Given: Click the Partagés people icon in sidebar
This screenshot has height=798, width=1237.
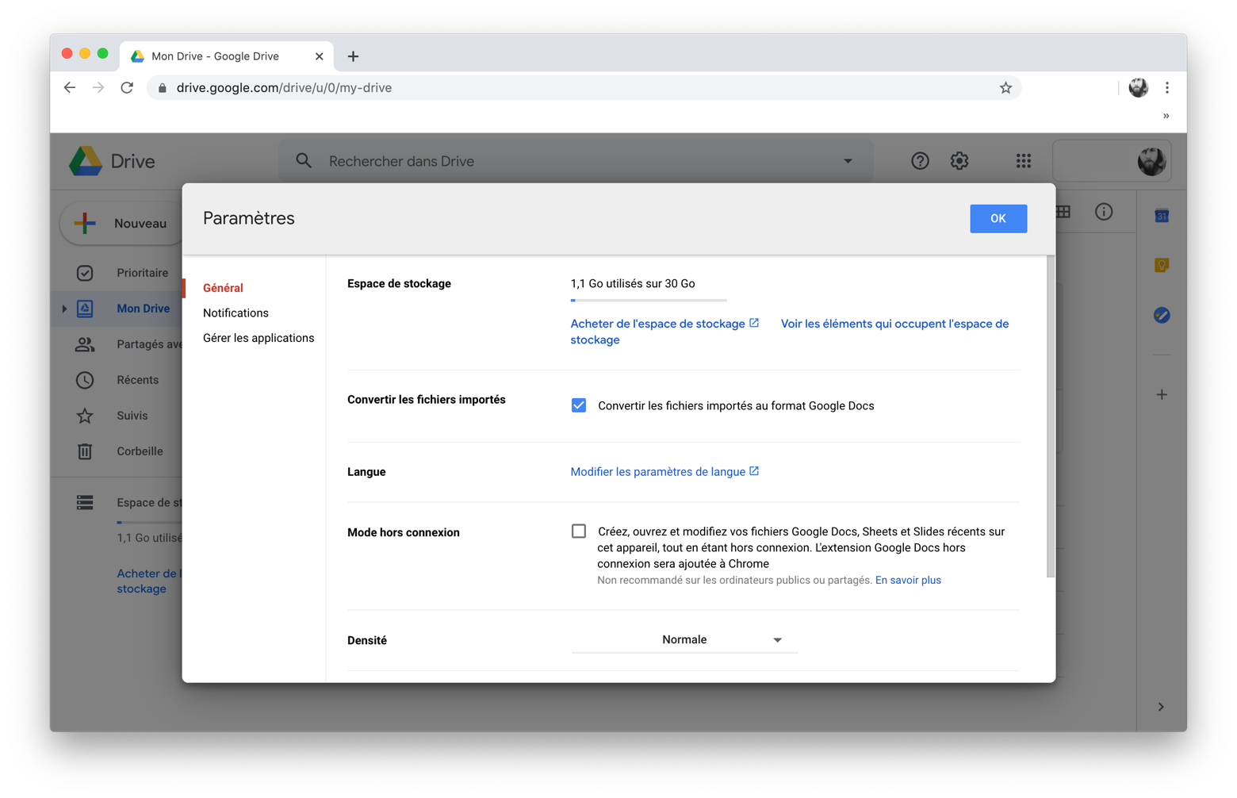Looking at the screenshot, I should click(85, 344).
